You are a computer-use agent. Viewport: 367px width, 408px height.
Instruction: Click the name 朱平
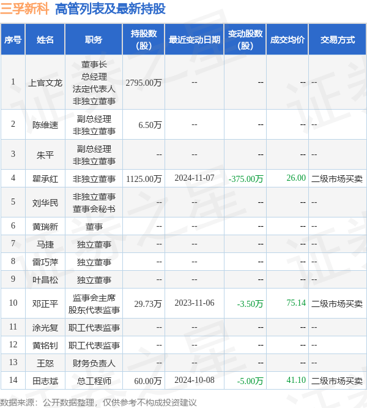[x=45, y=155]
